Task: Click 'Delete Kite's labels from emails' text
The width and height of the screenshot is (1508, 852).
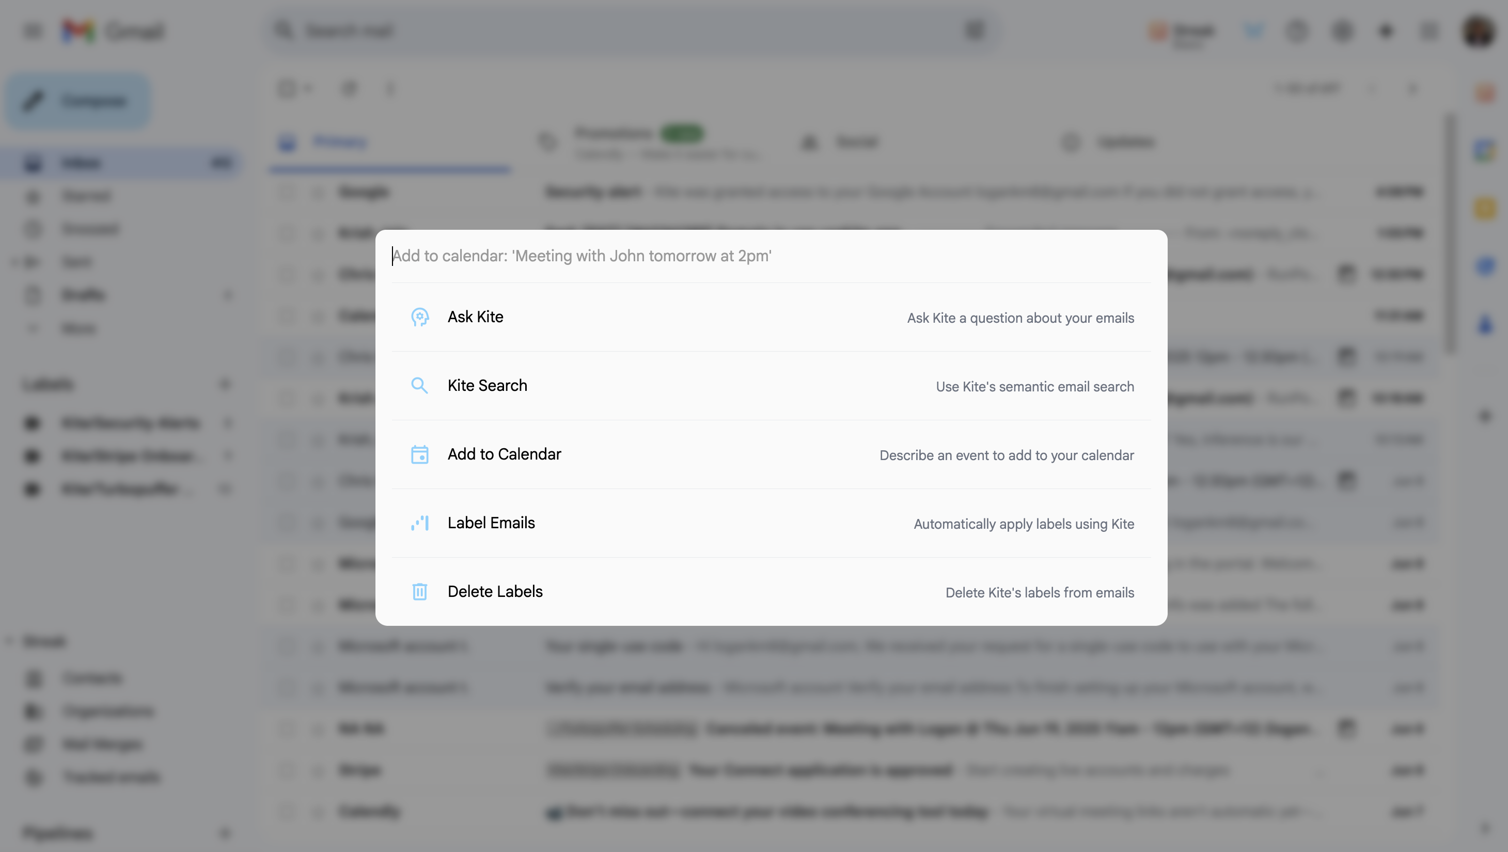Action: [1040, 592]
